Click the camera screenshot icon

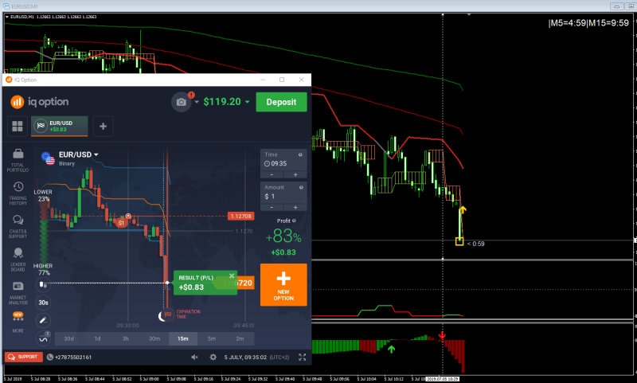coord(182,102)
